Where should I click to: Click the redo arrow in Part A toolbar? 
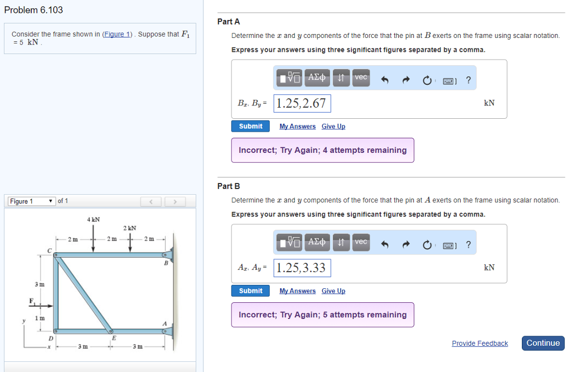[x=406, y=79]
